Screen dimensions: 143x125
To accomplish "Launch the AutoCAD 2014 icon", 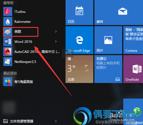I will [x=8, y=52].
